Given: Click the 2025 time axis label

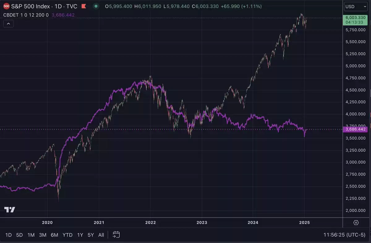Looking at the screenshot, I should pyautogui.click(x=305, y=223).
